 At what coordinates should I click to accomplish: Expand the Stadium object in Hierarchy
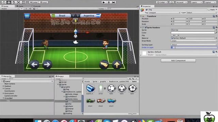pyautogui.click(x=3, y=86)
